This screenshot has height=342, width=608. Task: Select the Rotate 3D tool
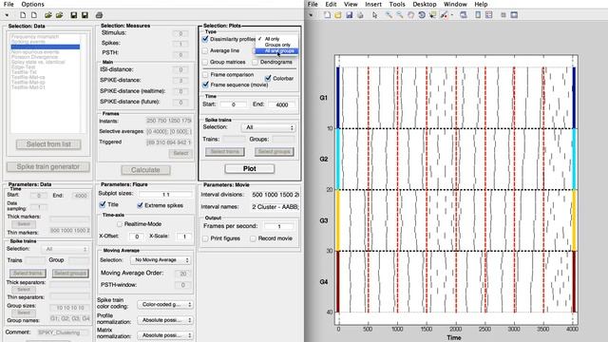coord(422,15)
